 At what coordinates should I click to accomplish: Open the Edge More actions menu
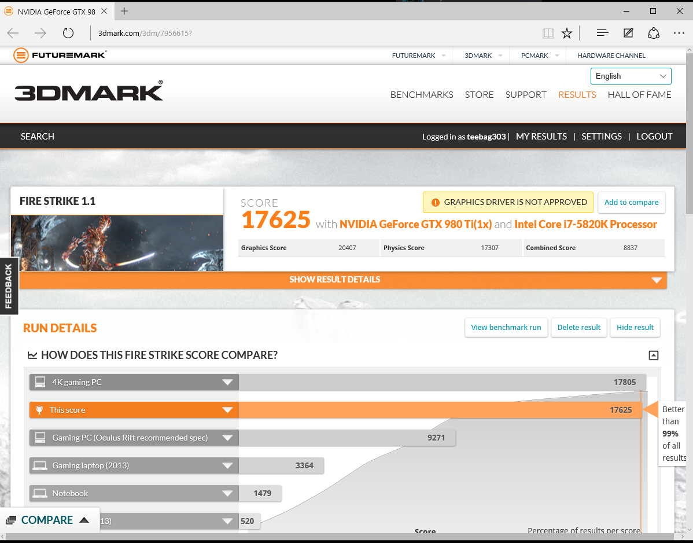[679, 33]
